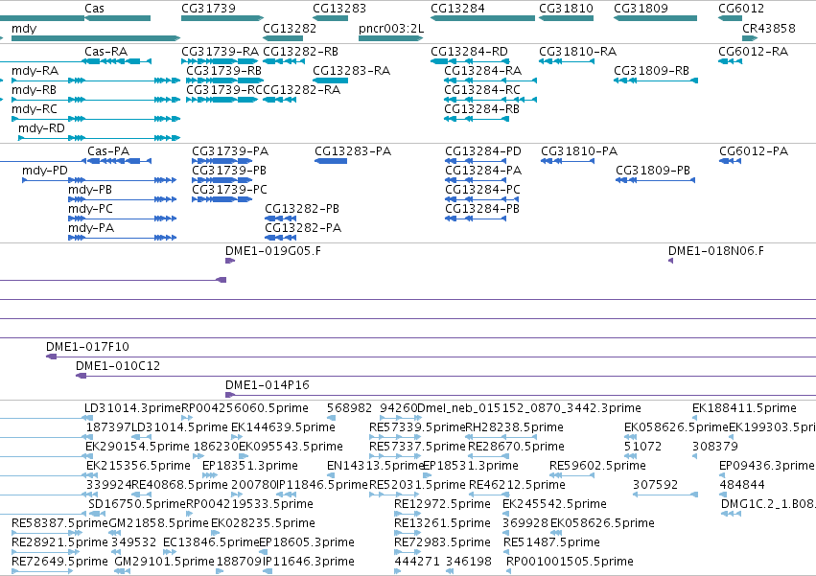Select the EN14313.5prime EST label
Screen dimensions: 816x576
tap(376, 466)
